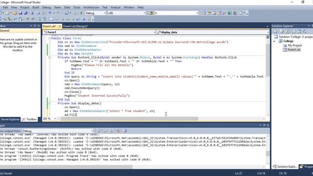The width and height of the screenshot is (313, 176).
Task: Click View Designer icon in Solution Explorer
Action: pos(299,31)
